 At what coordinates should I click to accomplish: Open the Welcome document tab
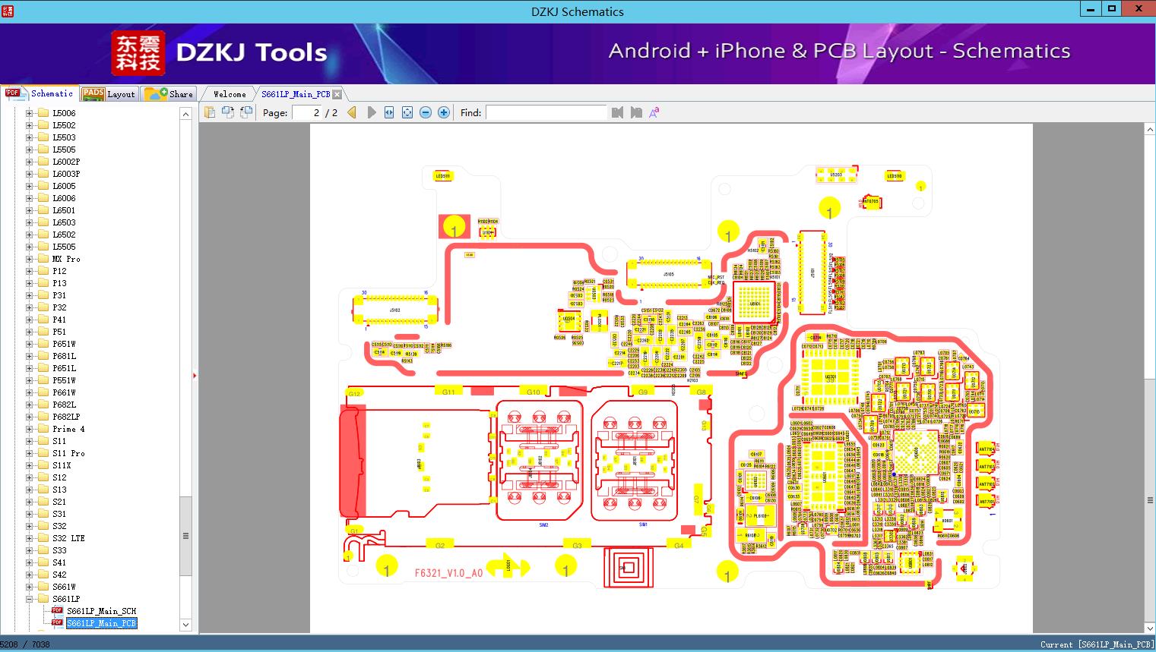230,94
